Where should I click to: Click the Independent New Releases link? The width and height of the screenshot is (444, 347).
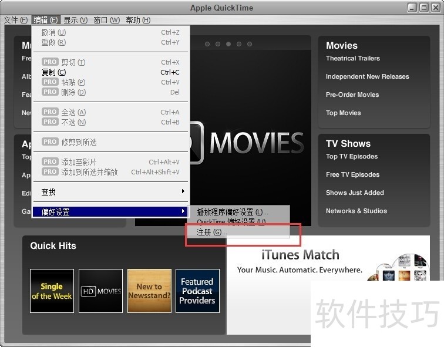coord(367,76)
